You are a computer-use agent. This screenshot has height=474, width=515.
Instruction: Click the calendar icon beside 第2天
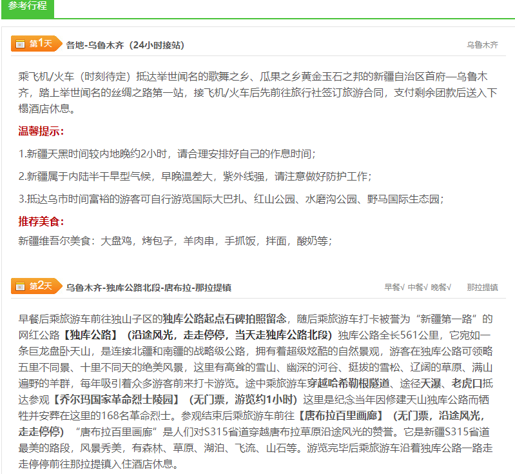(x=21, y=286)
